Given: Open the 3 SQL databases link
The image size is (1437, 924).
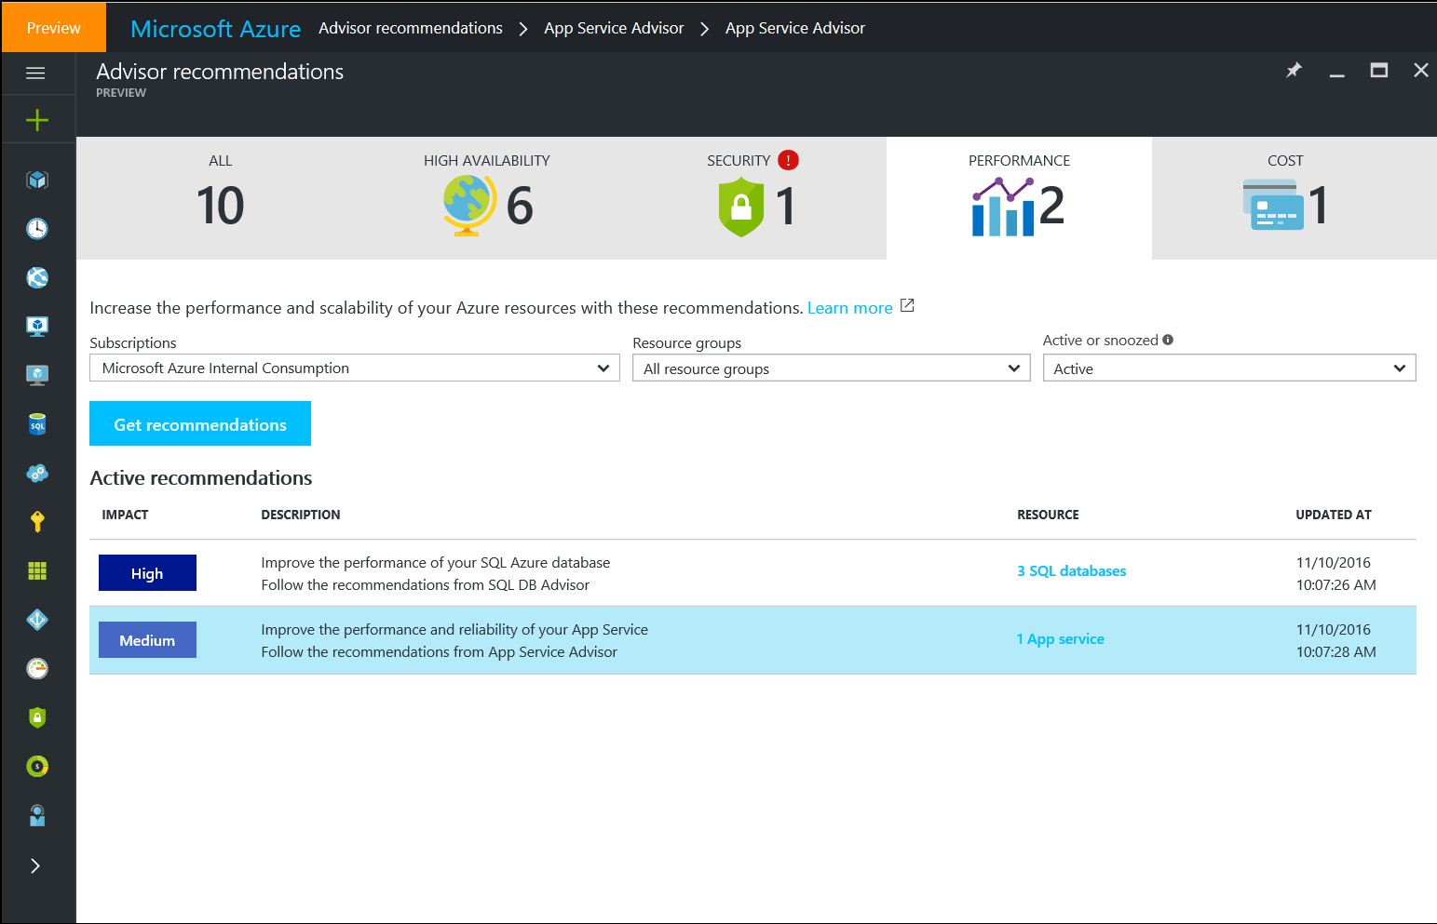Looking at the screenshot, I should (x=1071, y=570).
